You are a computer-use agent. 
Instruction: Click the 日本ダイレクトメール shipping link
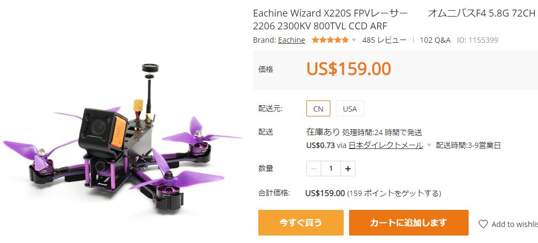click(386, 145)
